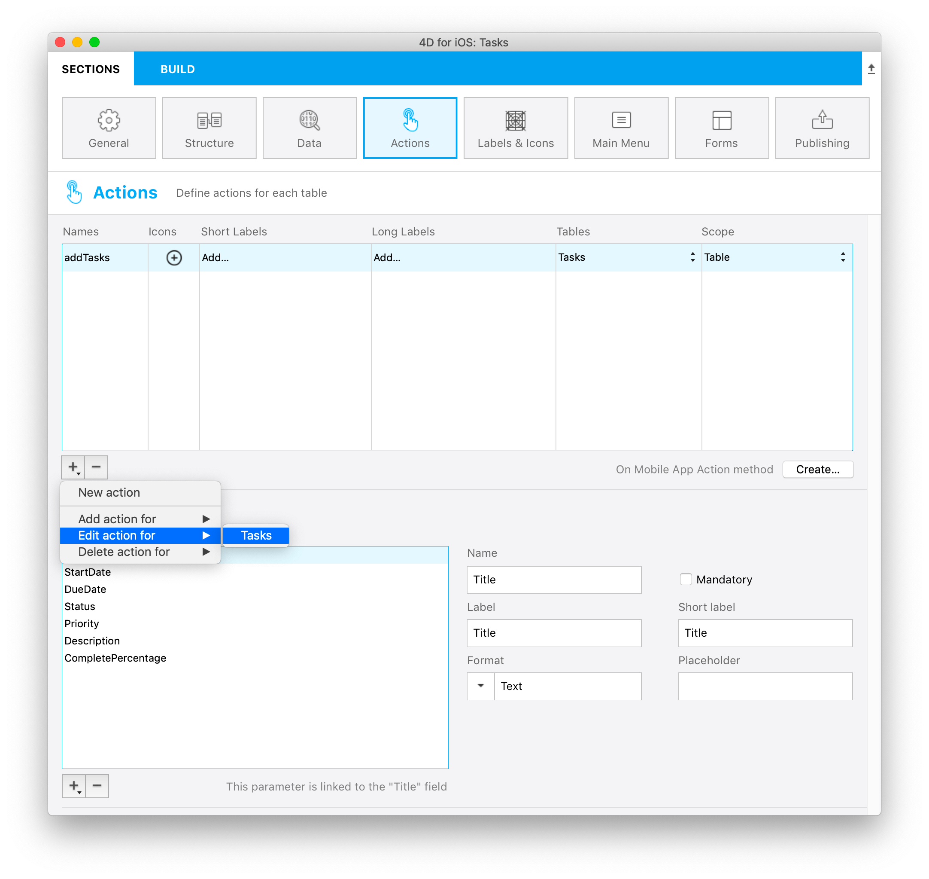Switch to the BUILD tab
Screen dimensions: 929x879
[178, 69]
